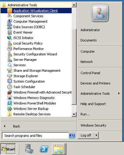124x155 pixels.
Task: Select the Performance Monitor text label
Action: coord(28,49)
